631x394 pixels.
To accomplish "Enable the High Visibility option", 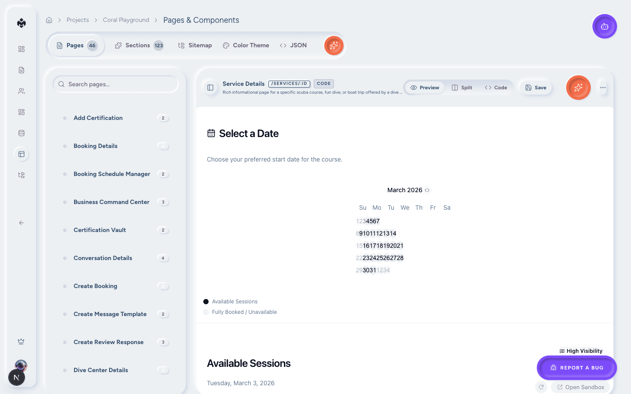I will tap(581, 351).
